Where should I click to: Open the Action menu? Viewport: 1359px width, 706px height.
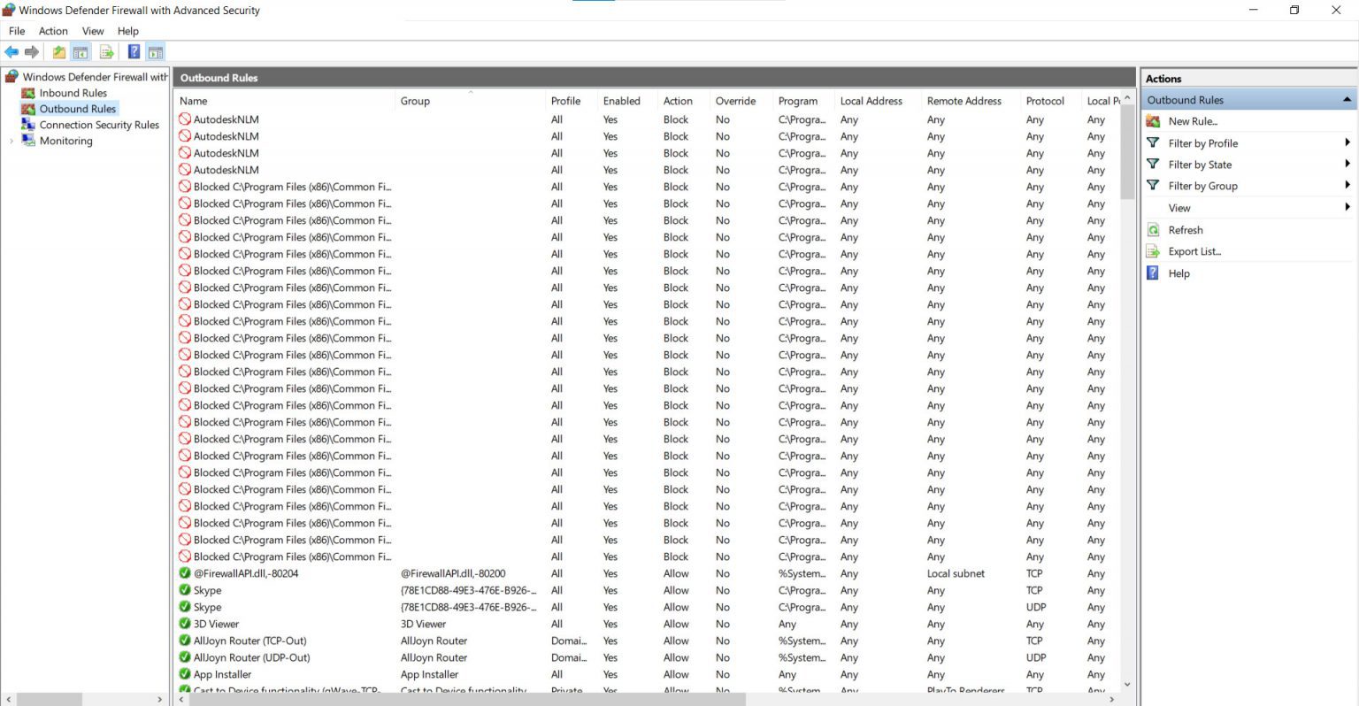pyautogui.click(x=53, y=30)
